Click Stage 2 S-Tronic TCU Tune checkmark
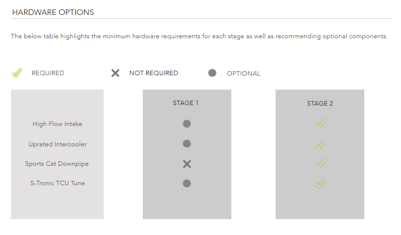This screenshot has width=401, height=235. (x=320, y=183)
